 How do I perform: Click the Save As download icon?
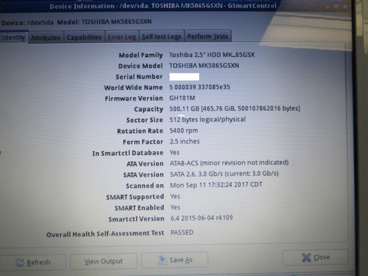(162, 260)
